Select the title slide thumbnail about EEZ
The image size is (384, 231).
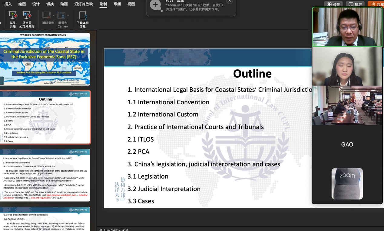click(45, 59)
